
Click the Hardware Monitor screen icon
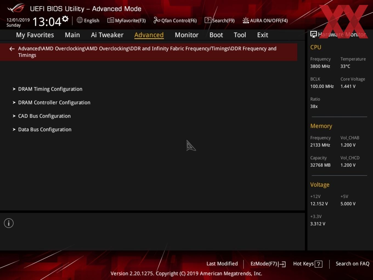click(313, 34)
